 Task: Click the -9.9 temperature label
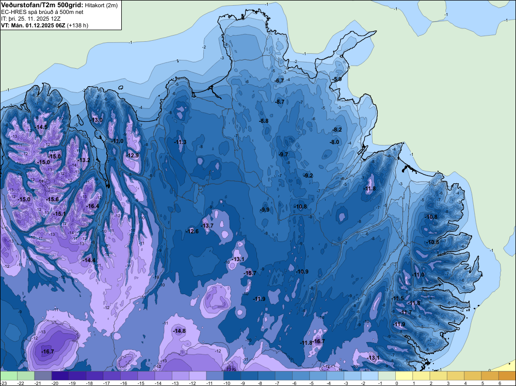pyautogui.click(x=265, y=210)
